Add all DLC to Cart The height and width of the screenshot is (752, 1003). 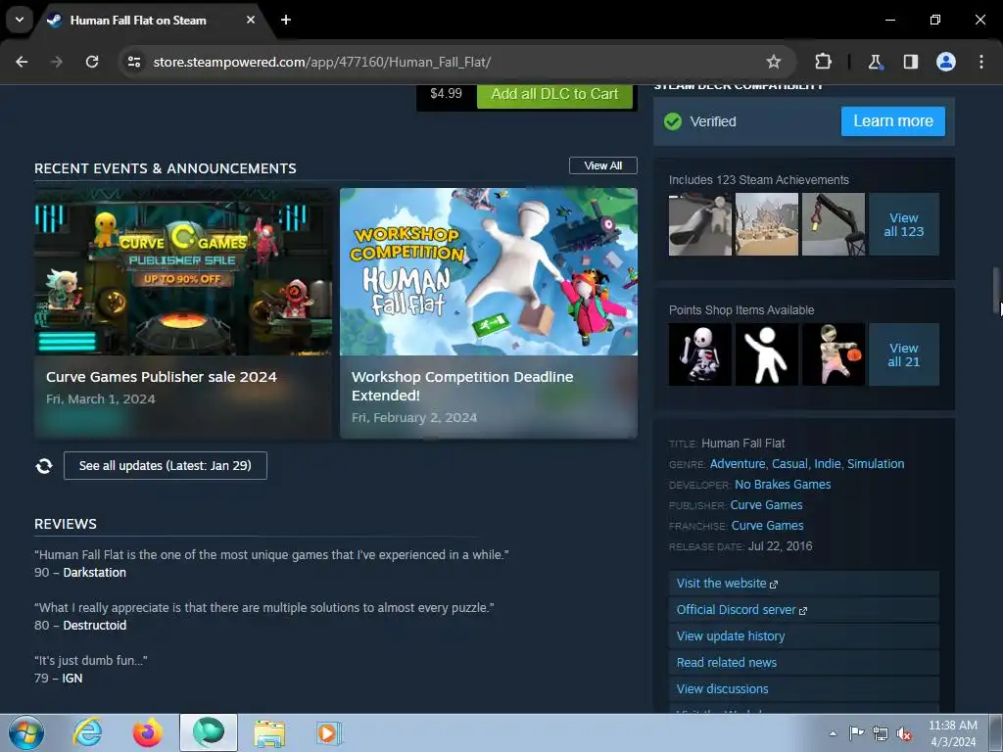(x=554, y=94)
